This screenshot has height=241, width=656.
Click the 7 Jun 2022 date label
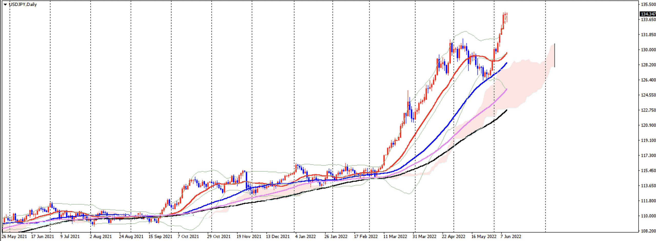tap(511, 236)
